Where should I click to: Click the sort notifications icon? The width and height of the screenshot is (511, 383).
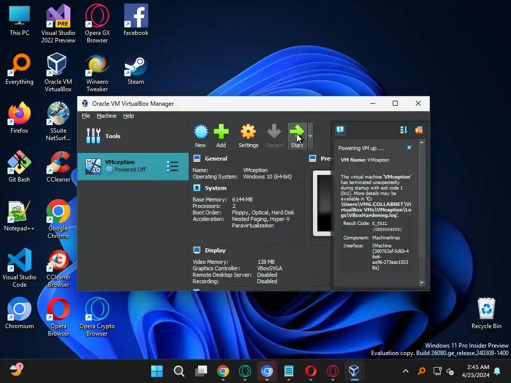click(404, 130)
